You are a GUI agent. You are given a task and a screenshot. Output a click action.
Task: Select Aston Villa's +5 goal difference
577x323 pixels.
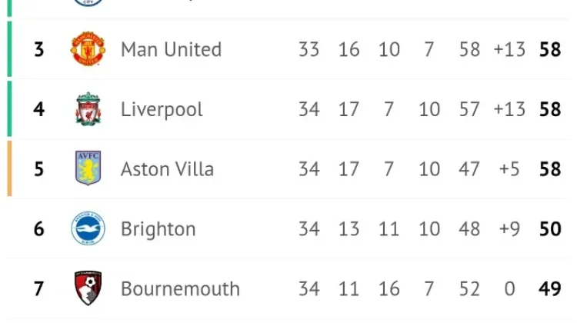509,169
